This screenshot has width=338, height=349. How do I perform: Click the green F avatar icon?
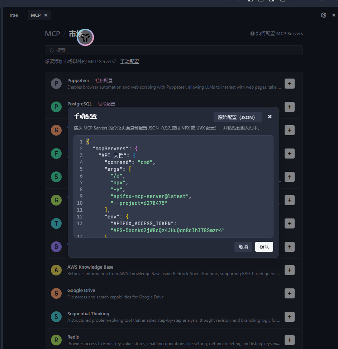[x=56, y=154]
